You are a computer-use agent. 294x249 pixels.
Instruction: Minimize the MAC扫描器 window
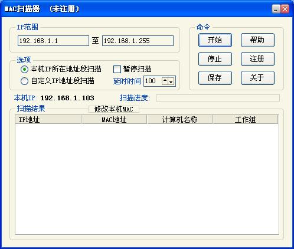276,9
